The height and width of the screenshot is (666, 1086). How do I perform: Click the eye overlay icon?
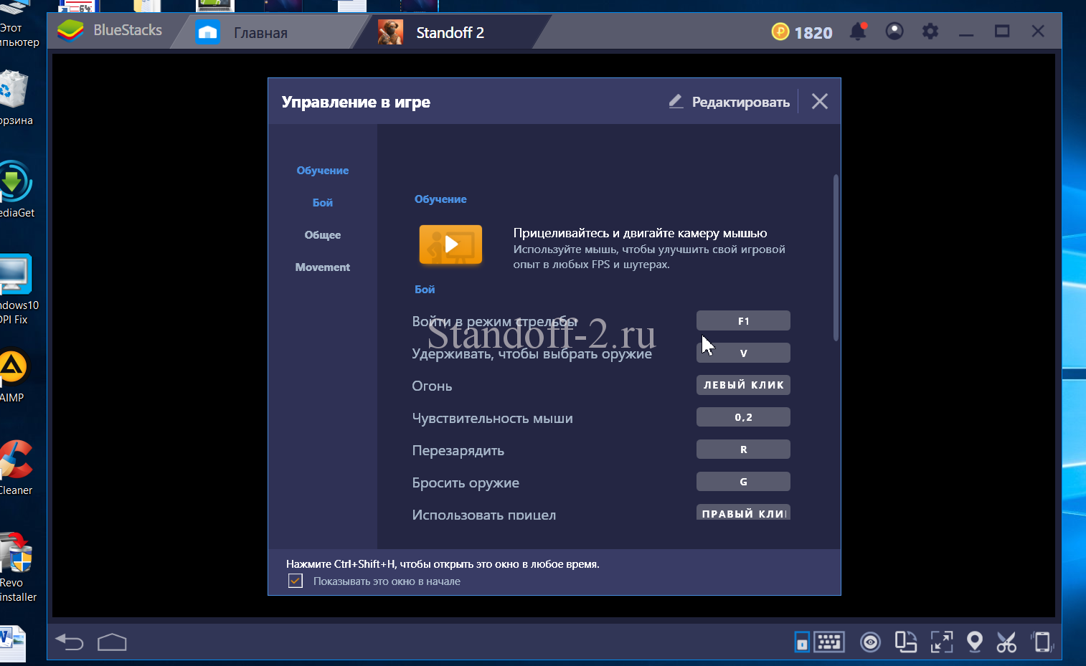(x=870, y=642)
